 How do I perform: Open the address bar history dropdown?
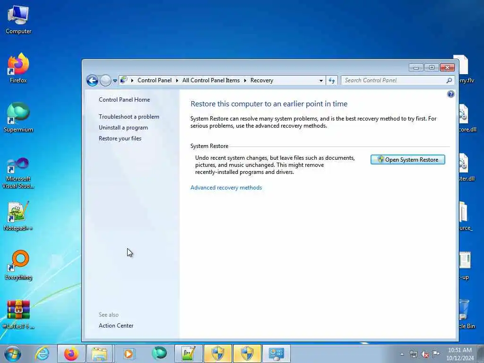[321, 80]
